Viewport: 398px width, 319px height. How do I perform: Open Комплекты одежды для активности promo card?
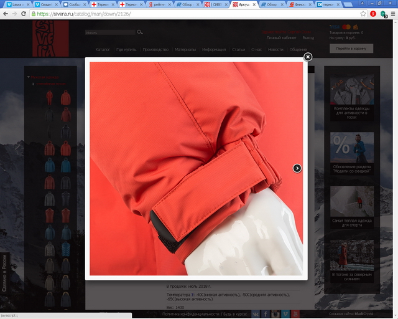[352, 97]
